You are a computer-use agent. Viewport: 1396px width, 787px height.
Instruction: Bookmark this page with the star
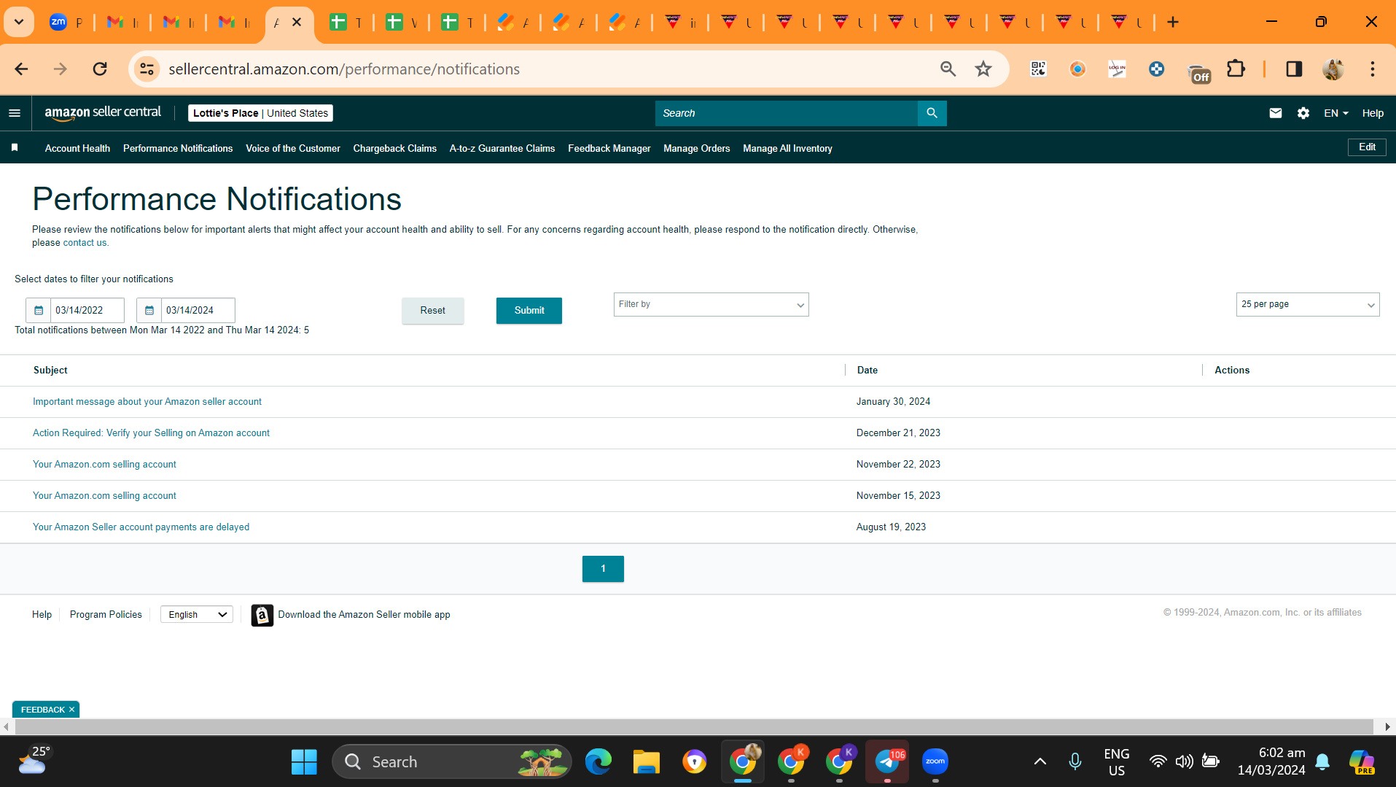(x=983, y=69)
